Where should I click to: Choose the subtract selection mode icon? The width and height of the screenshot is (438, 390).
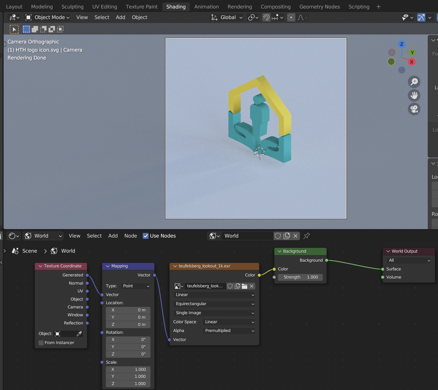43,29
